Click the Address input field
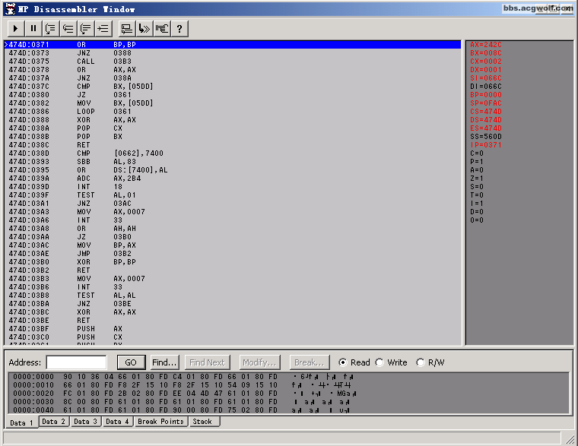 pyautogui.click(x=76, y=362)
